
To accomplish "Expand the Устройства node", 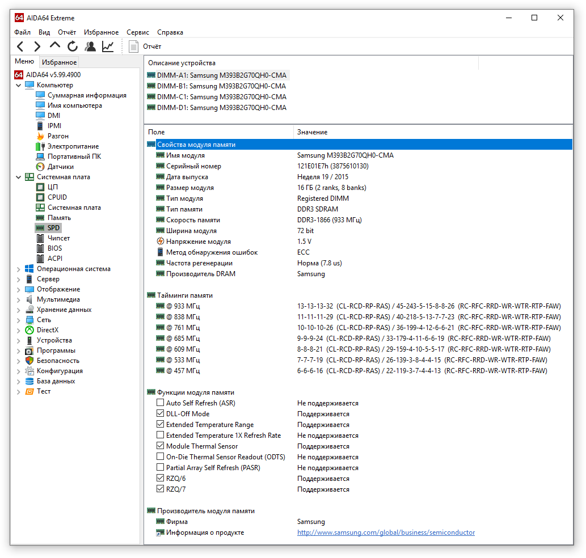I will pos(18,340).
